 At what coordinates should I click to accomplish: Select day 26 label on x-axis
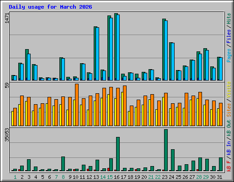click(185, 177)
